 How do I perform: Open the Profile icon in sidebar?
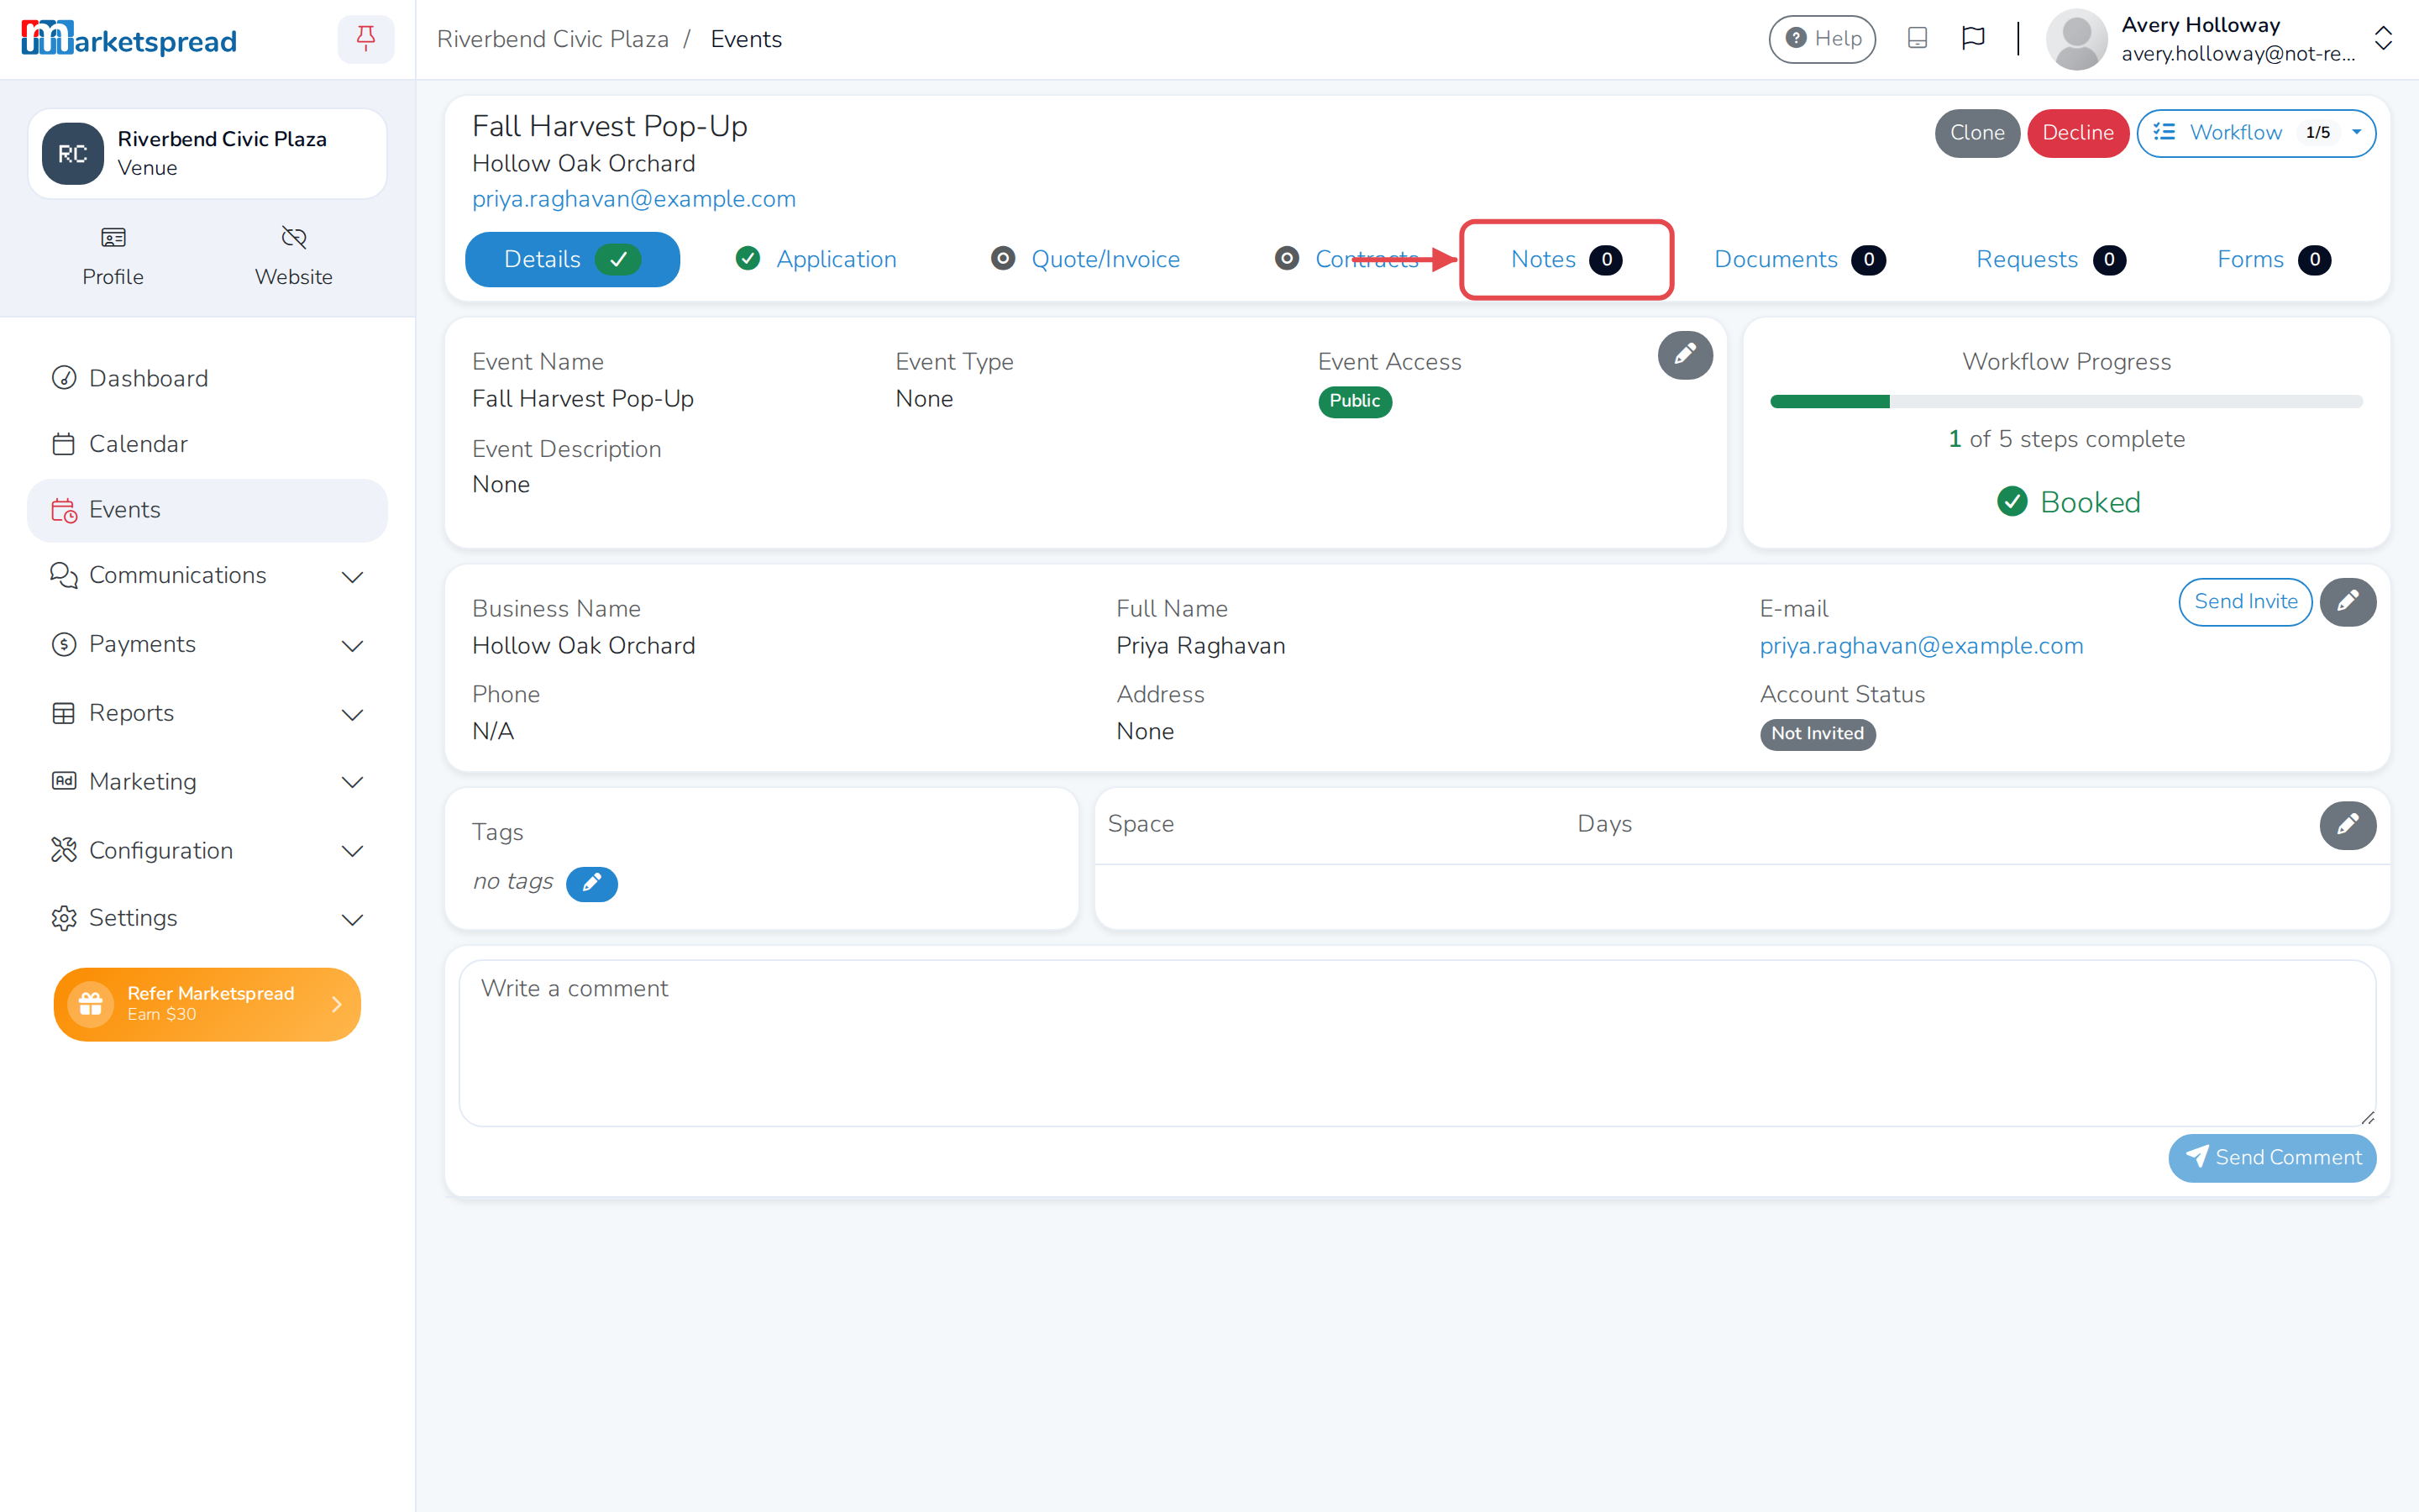tap(113, 238)
